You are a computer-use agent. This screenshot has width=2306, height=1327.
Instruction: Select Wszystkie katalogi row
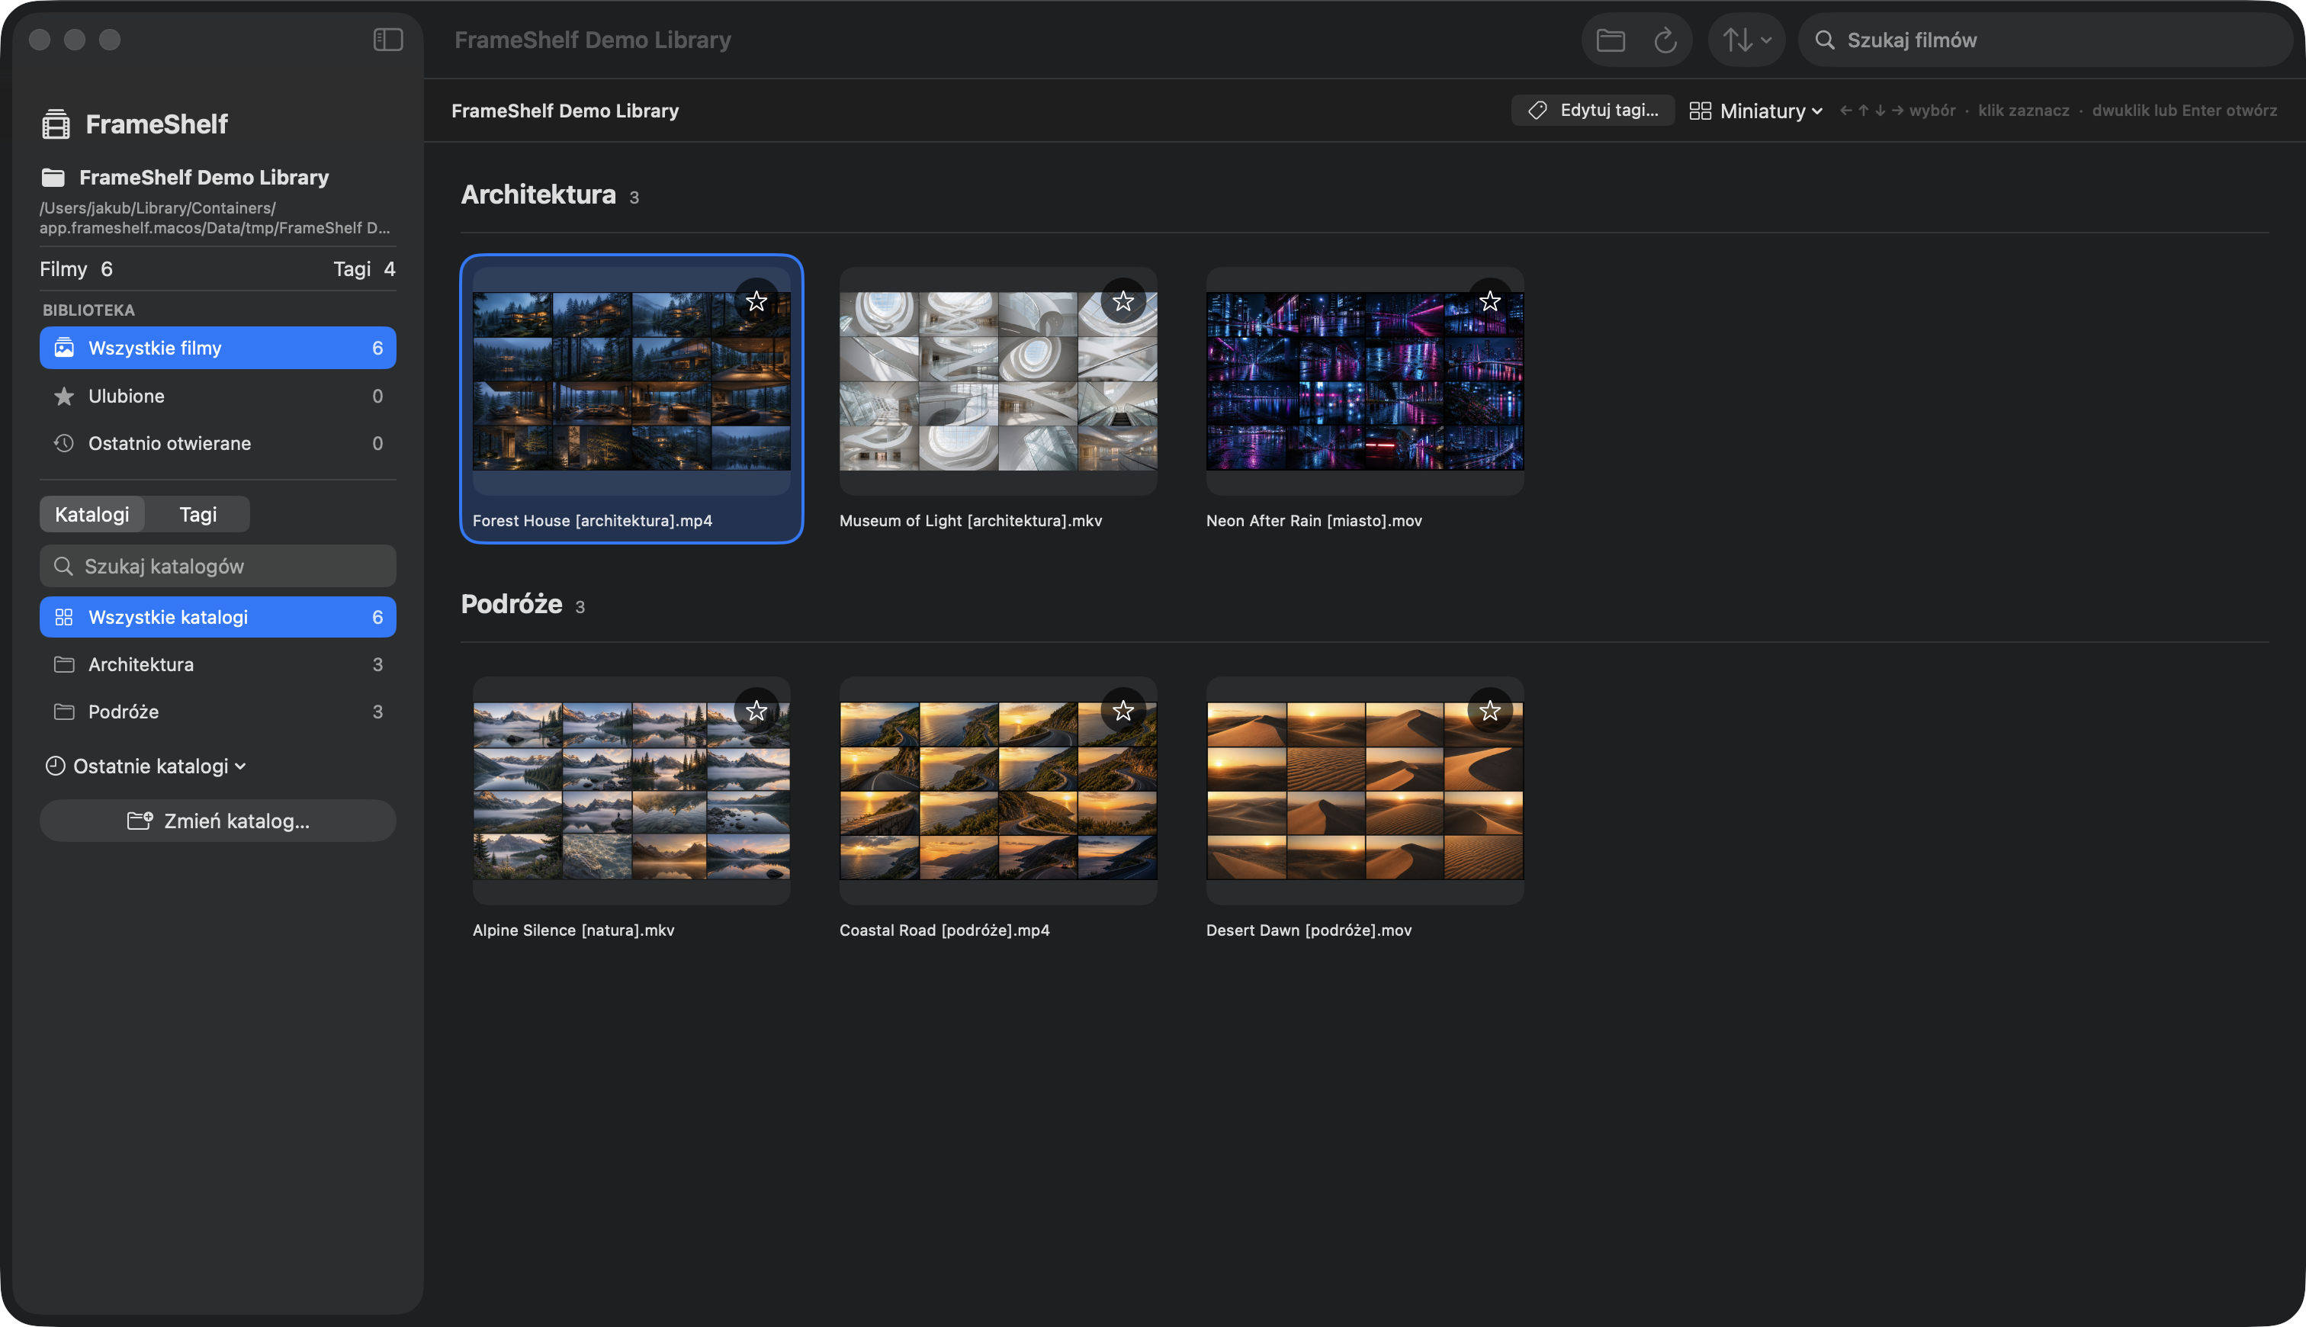click(x=218, y=617)
